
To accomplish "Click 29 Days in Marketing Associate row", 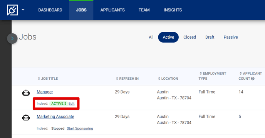I will (122, 117).
